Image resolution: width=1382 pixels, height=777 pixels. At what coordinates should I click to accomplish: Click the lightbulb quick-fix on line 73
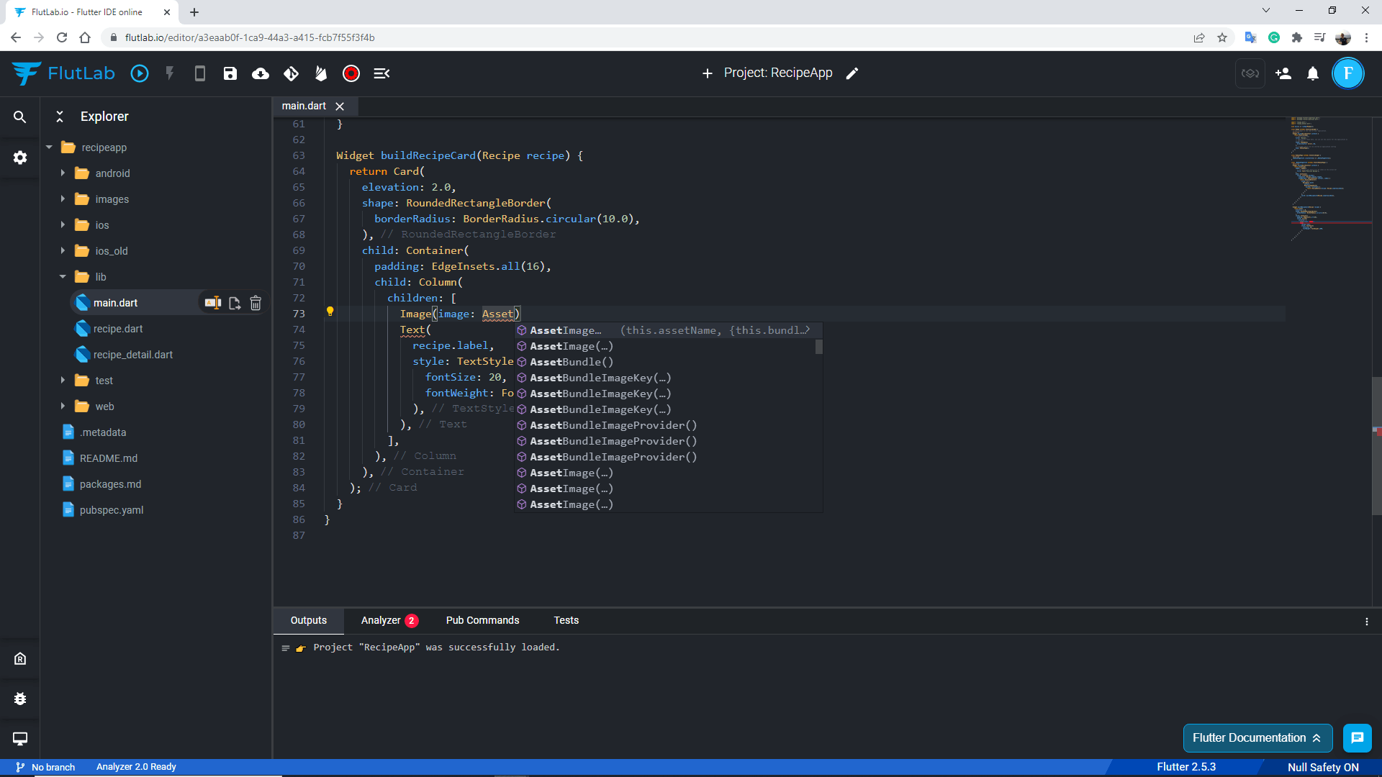coord(330,312)
